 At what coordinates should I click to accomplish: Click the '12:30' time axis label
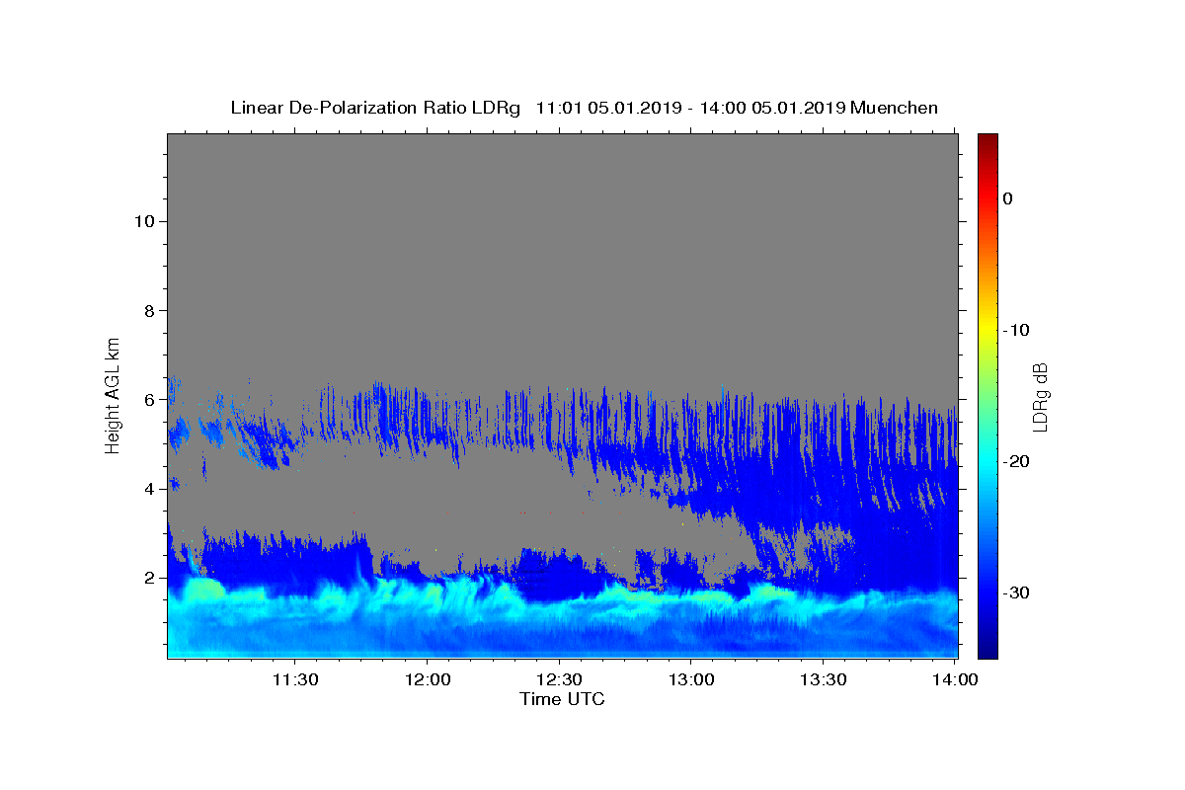click(x=559, y=680)
